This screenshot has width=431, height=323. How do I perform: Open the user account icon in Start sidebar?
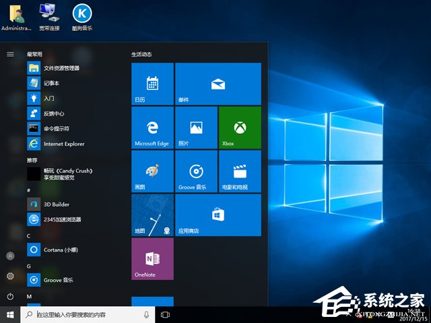[10, 256]
